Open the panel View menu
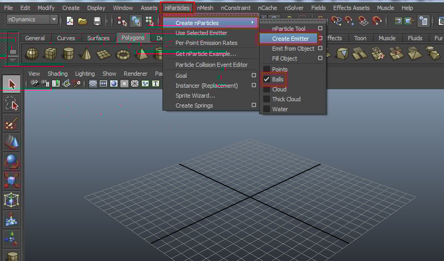Viewport: 444px width, 261px height. [x=34, y=74]
